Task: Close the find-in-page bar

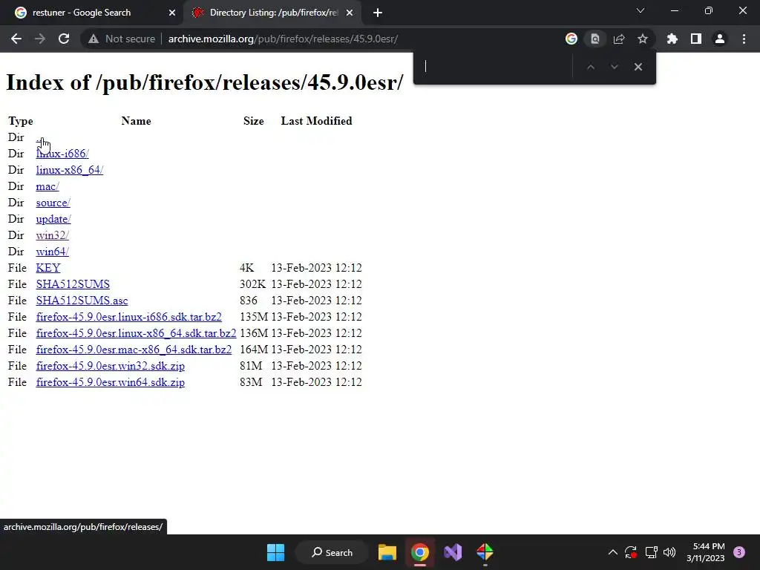Action: coord(638,67)
